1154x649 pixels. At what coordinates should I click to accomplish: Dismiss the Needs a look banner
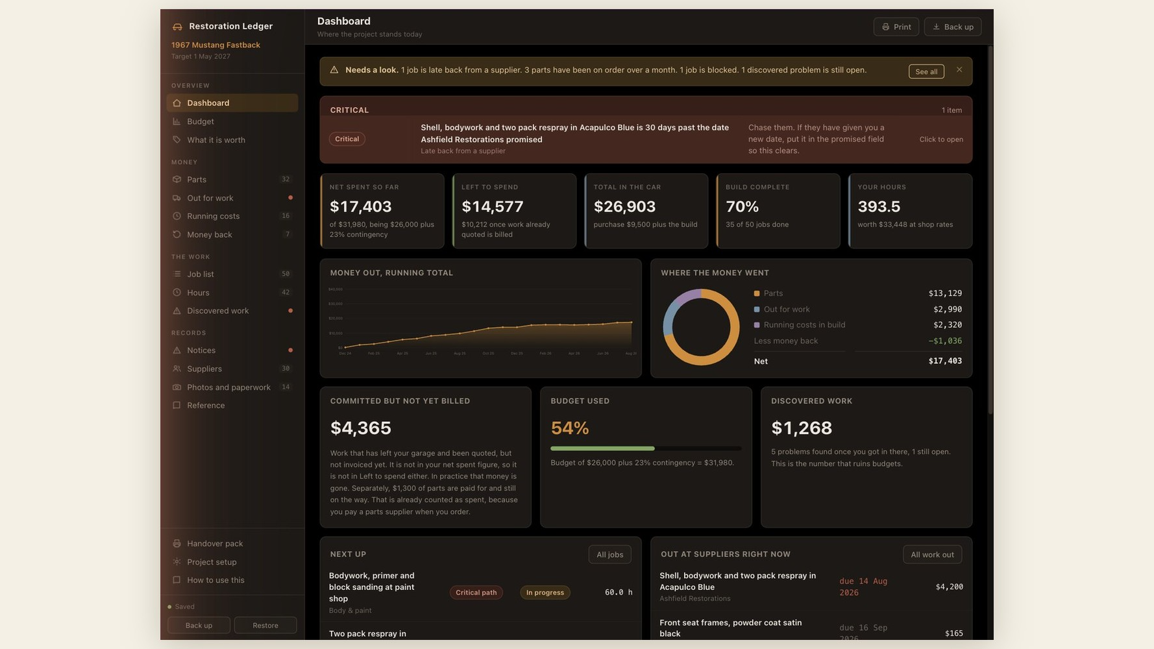959,70
